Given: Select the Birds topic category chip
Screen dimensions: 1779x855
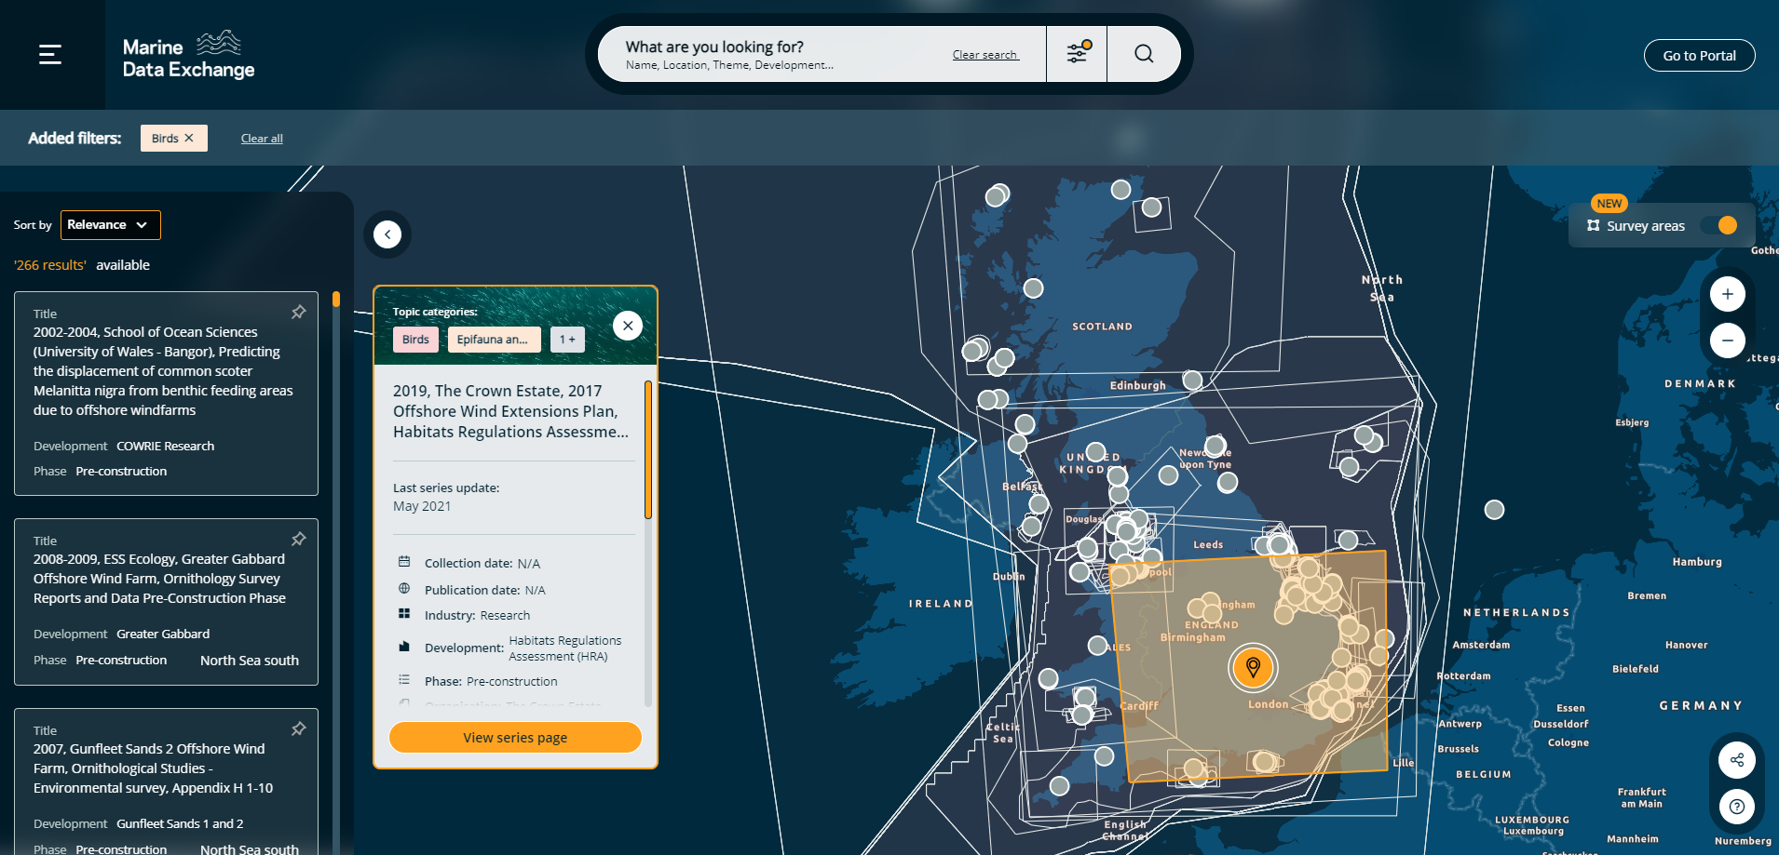Looking at the screenshot, I should tap(415, 339).
